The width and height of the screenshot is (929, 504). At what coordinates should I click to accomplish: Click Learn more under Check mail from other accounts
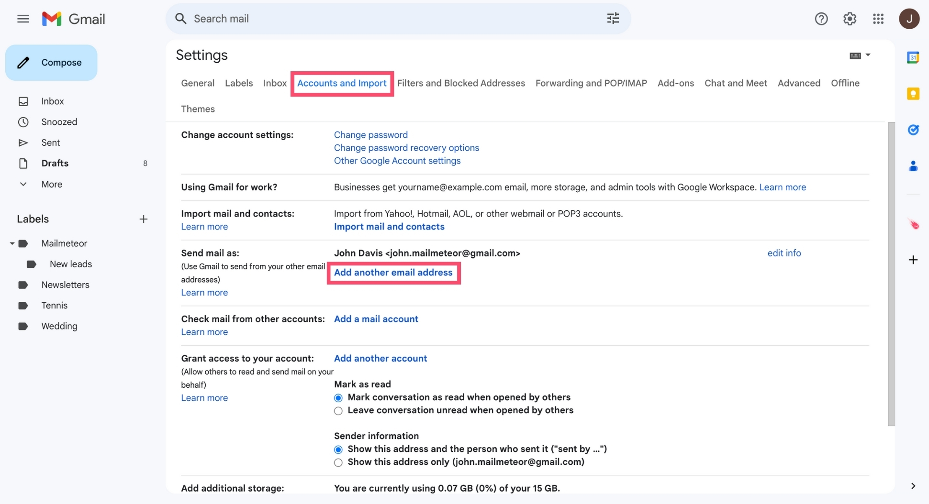[204, 332]
